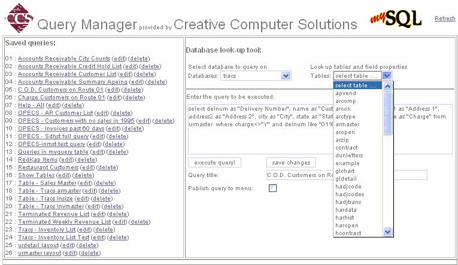
Task: Click into the Query title field
Action: click(347, 175)
